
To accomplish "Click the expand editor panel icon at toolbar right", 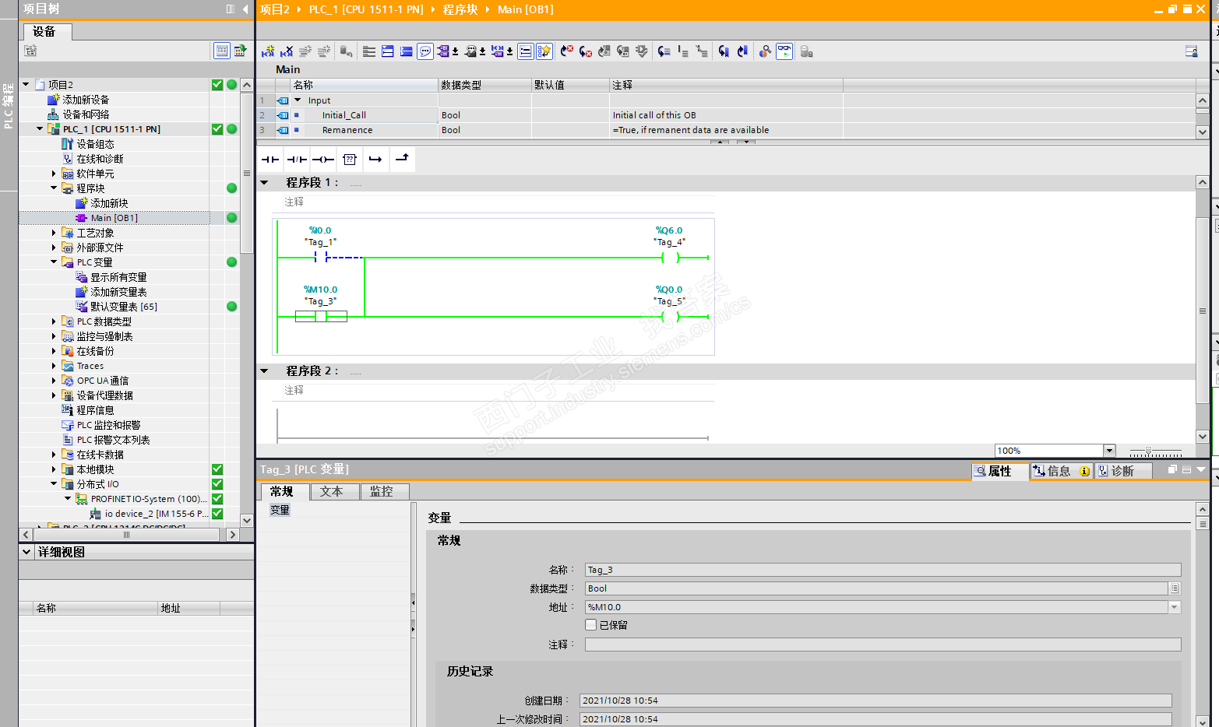I will 1191,51.
